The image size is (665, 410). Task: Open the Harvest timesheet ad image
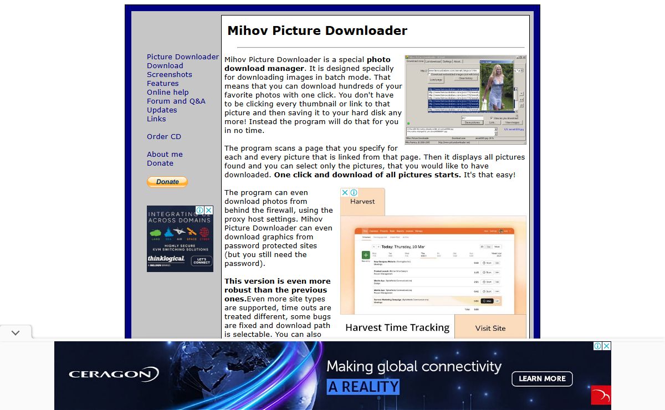click(x=433, y=265)
